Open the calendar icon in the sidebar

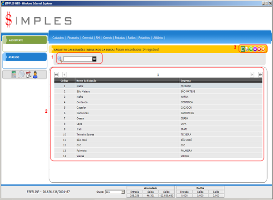tap(28, 75)
